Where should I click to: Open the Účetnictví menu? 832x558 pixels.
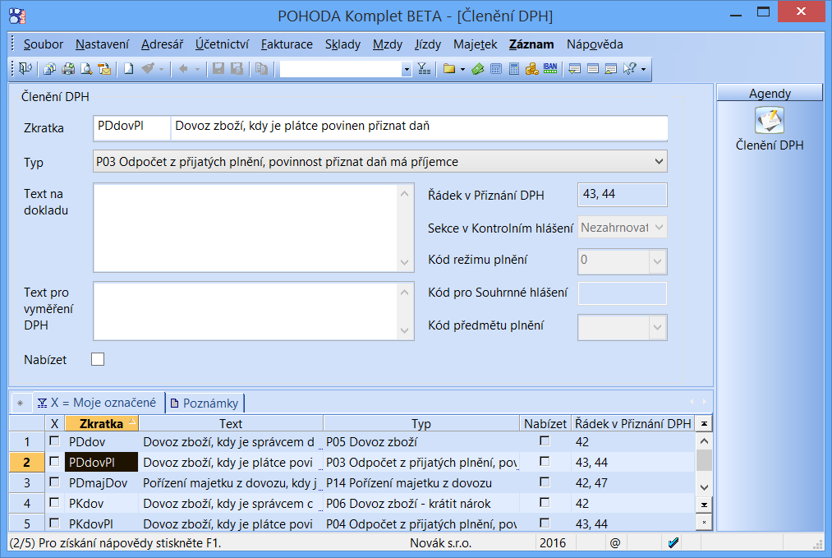[x=222, y=44]
